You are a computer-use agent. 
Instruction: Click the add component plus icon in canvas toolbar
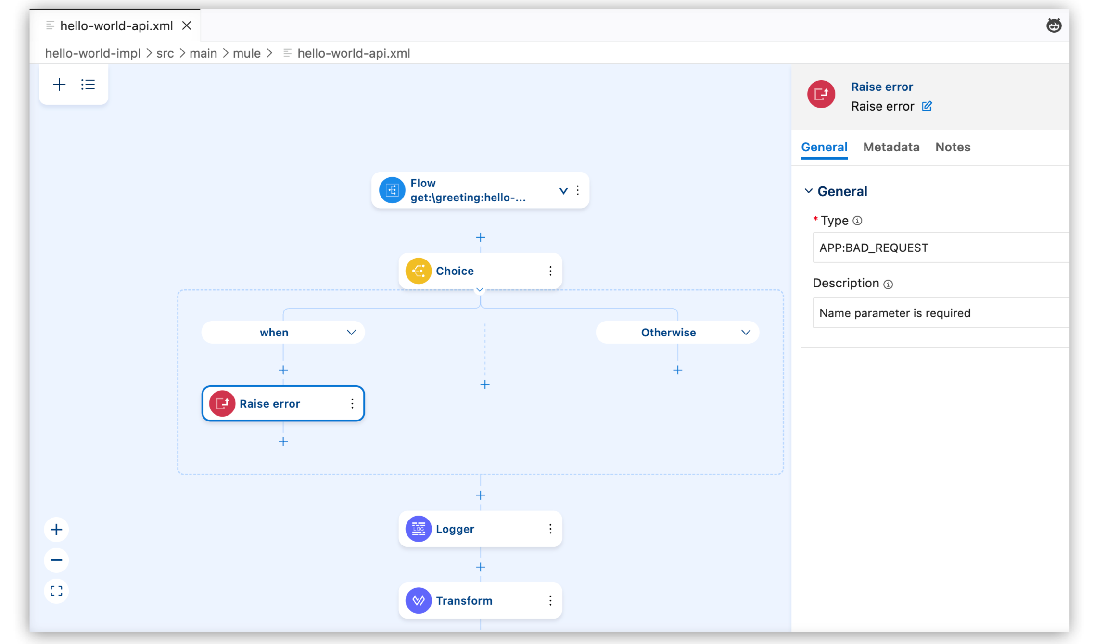[x=59, y=85]
